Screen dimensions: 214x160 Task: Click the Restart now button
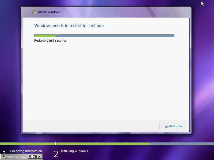pos(174,126)
